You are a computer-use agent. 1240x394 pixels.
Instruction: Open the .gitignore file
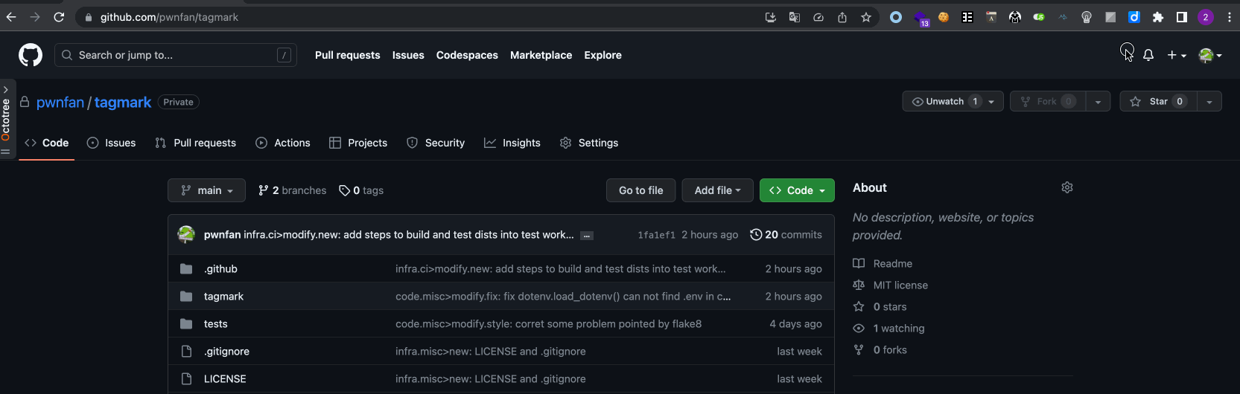point(226,352)
